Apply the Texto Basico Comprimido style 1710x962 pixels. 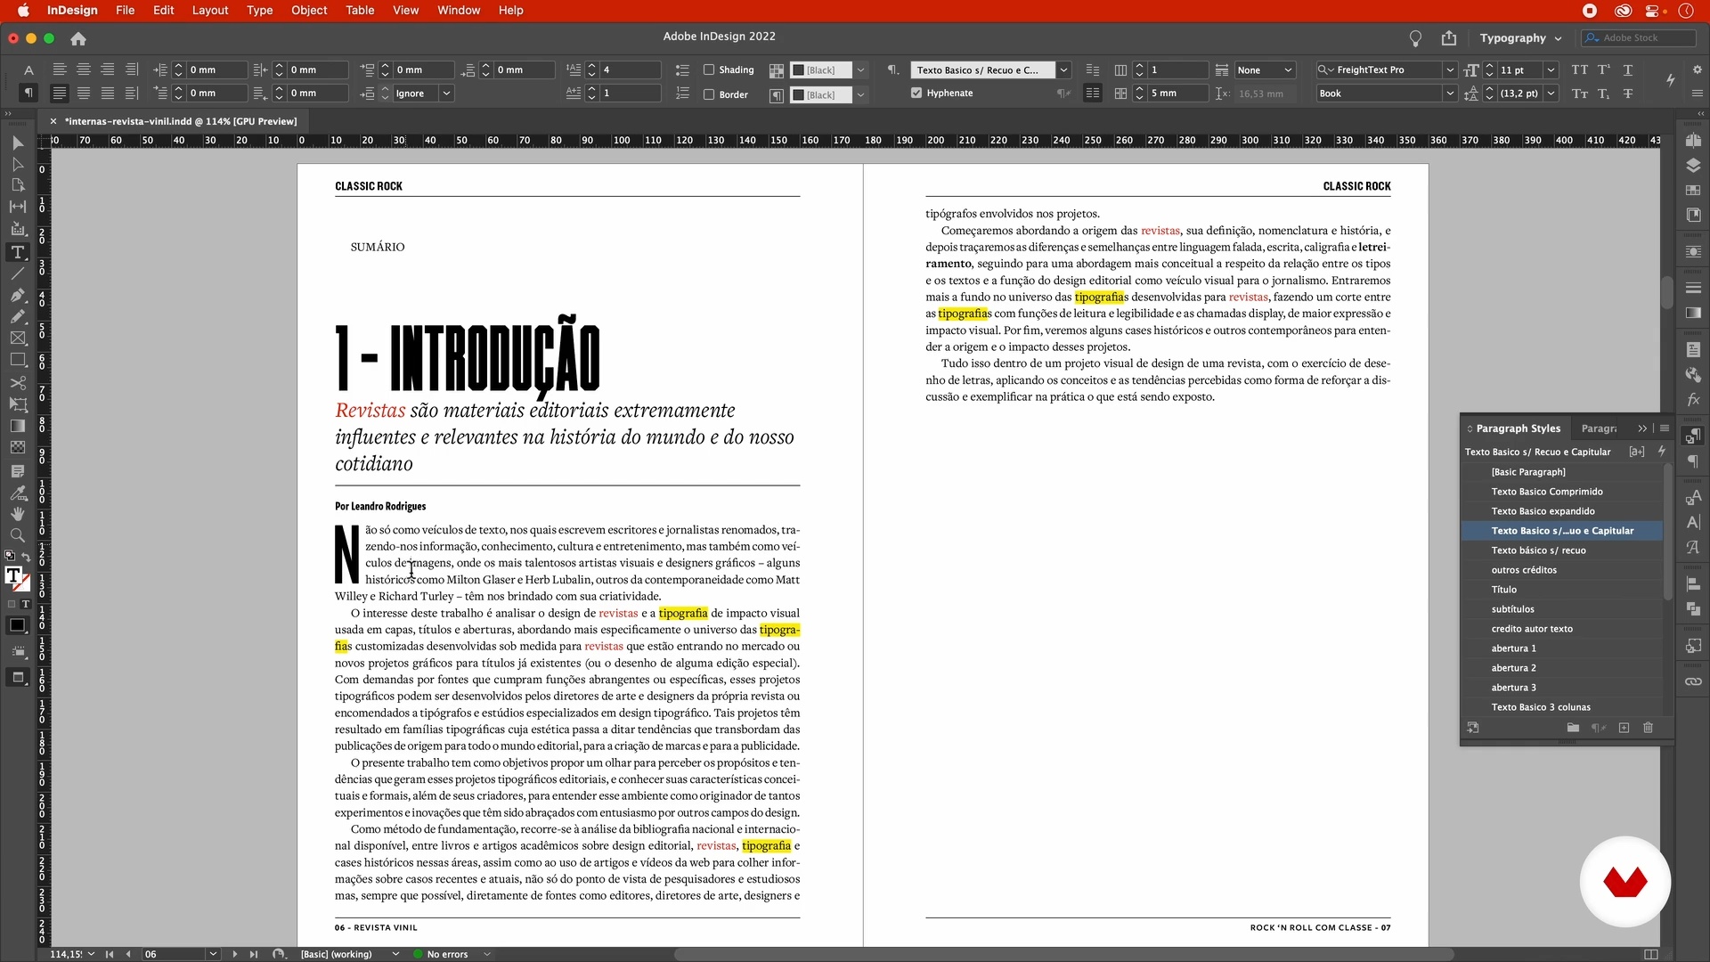coord(1546,492)
